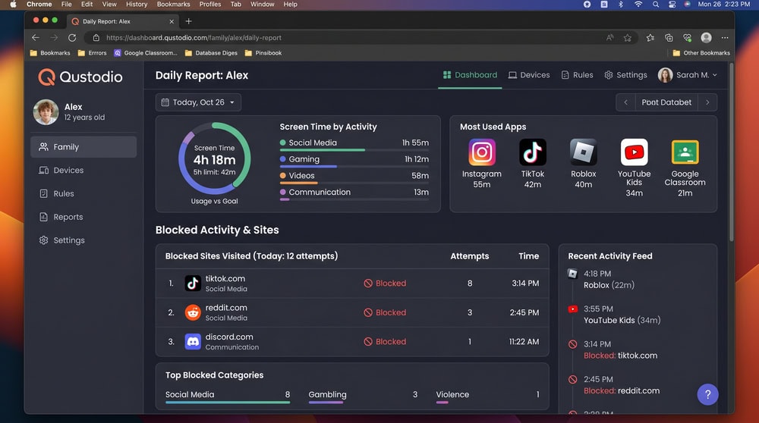This screenshot has height=423, width=759.
Task: Click the Pont Databet button
Action: [666, 102]
